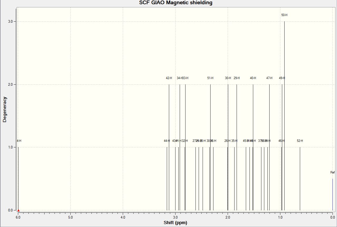Pick the 51-H peak line near 2.3 ppm
337x227 pixels.
coord(210,147)
